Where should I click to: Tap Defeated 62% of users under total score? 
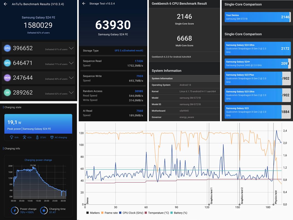39,33
